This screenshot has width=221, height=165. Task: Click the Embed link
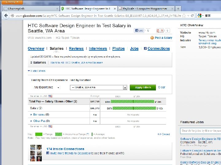164,134
